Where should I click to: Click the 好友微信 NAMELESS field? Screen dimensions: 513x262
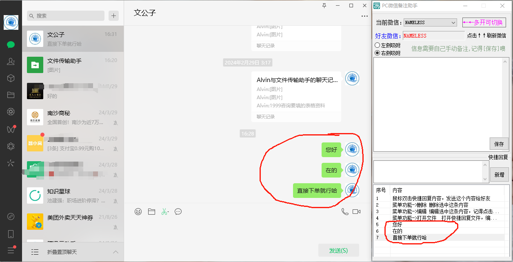click(434, 36)
